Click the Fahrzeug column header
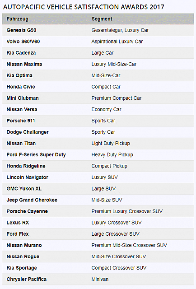The width and height of the screenshot is (196, 289). [18, 19]
